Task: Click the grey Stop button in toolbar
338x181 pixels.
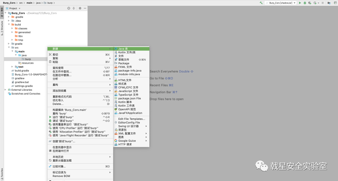Action: pyautogui.click(x=323, y=3)
